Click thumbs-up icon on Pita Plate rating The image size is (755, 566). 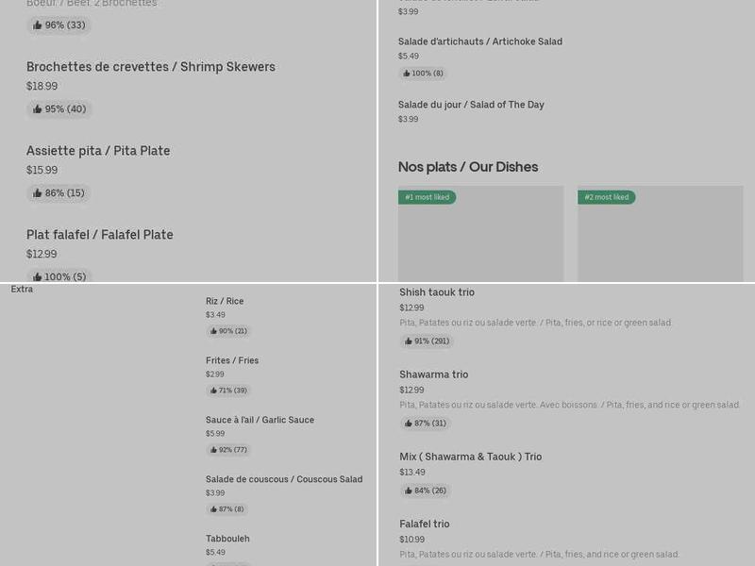point(38,193)
